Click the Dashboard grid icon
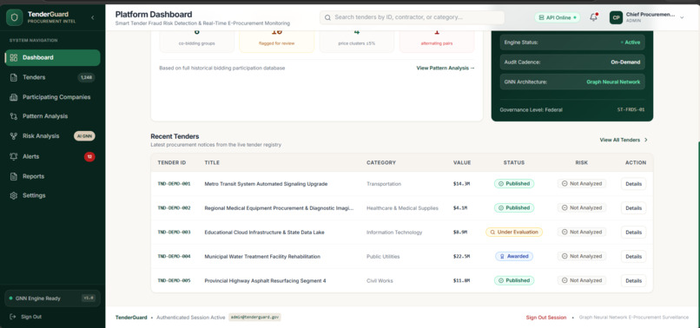 [14, 57]
